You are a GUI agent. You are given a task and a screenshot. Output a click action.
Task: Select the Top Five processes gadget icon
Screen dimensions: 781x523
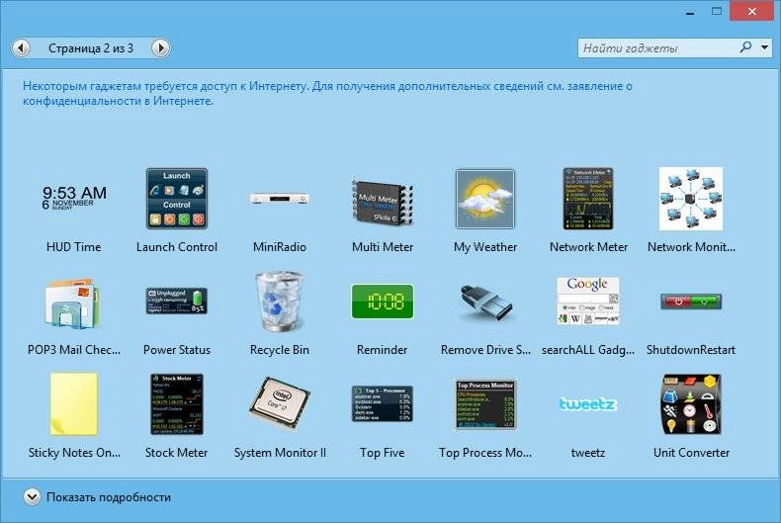point(383,403)
